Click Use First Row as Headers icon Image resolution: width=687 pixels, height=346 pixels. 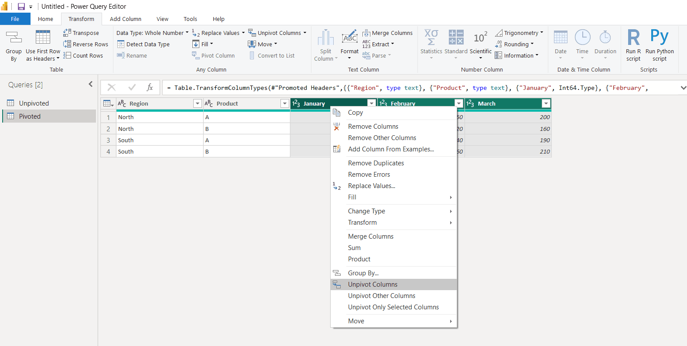pyautogui.click(x=43, y=38)
